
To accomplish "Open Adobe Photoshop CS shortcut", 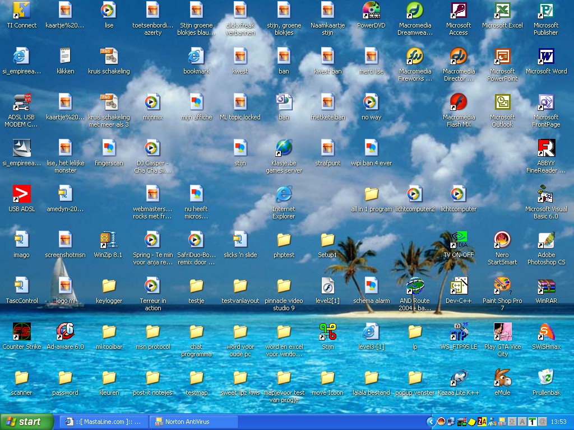I will 546,240.
